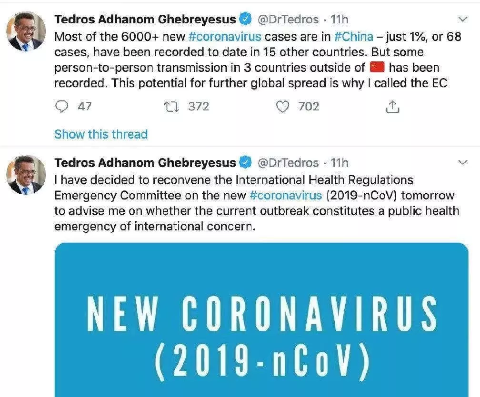Expand the first tweet's options chevron
480x397 pixels.
coord(462,20)
